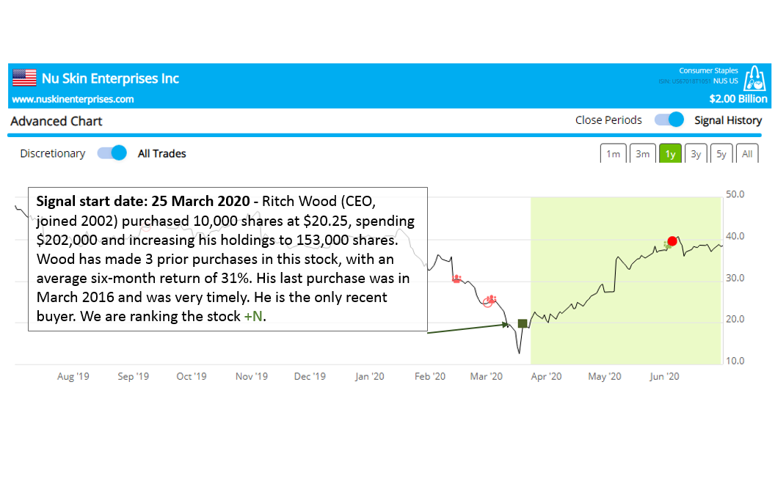Select the 3m time range
The image size is (775, 481).
pos(642,154)
